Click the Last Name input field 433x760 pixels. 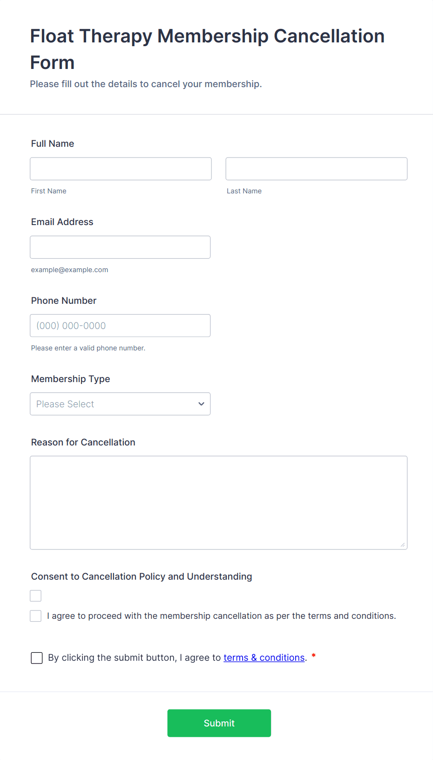pyautogui.click(x=316, y=169)
